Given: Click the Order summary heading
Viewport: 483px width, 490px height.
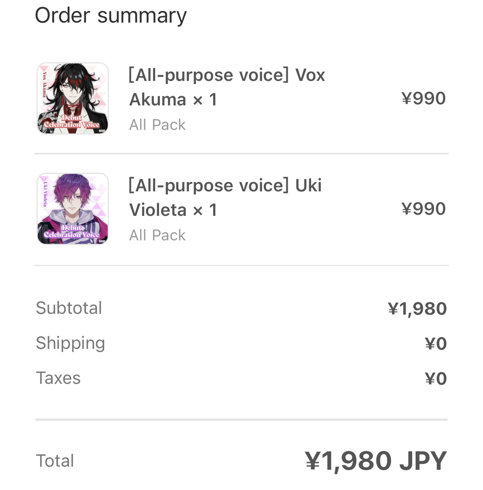Looking at the screenshot, I should point(111,16).
